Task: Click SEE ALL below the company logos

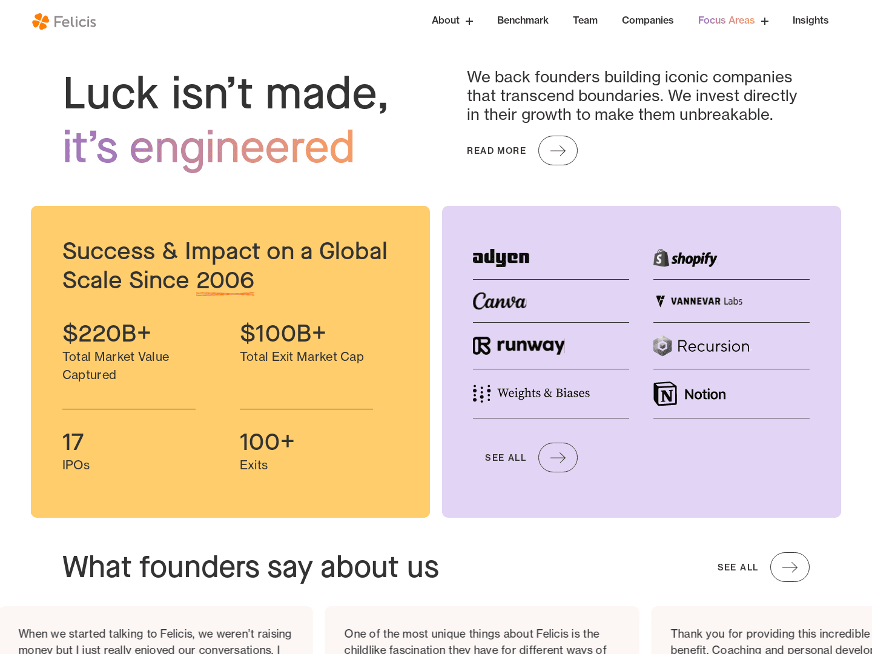Action: [x=506, y=457]
